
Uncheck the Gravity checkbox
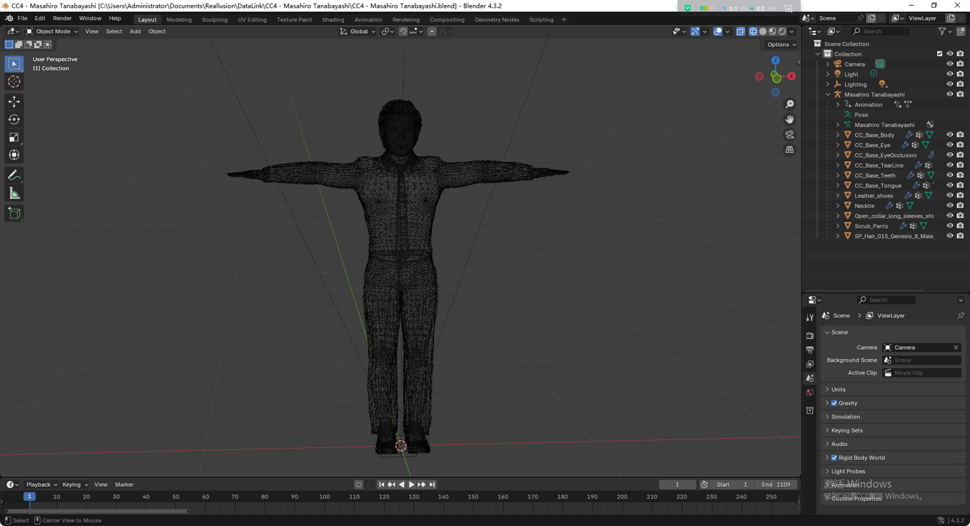(x=834, y=403)
